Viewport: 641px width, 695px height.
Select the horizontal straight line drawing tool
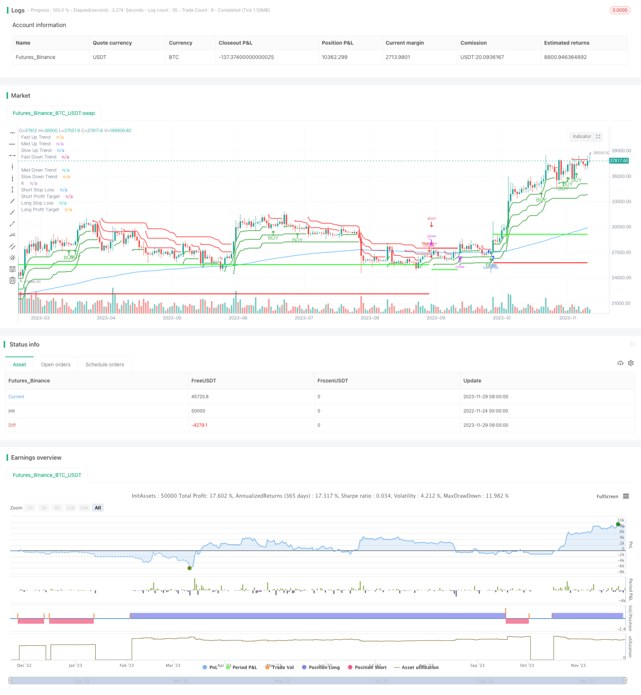12,133
